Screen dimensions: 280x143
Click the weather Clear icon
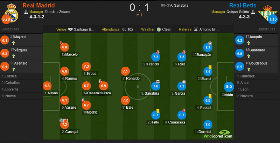point(159,29)
